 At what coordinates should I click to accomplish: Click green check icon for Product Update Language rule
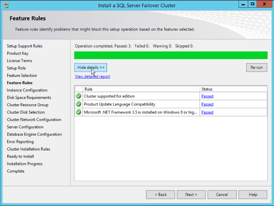pyautogui.click(x=78, y=104)
